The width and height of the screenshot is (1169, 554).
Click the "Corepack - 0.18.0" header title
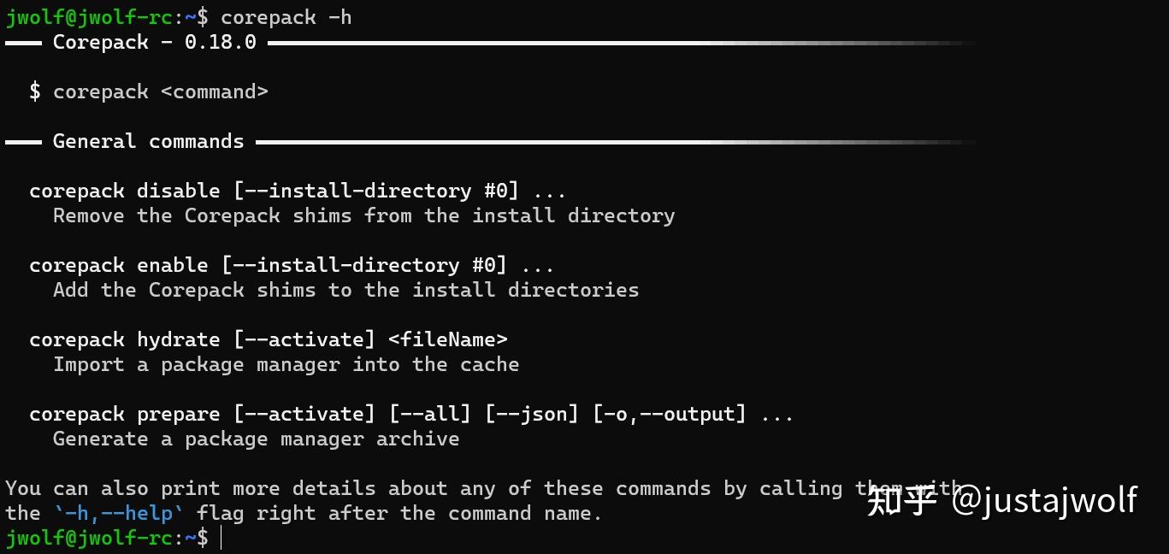click(x=154, y=42)
